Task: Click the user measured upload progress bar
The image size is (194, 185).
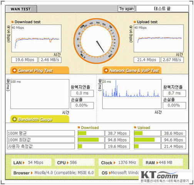Action: click(x=147, y=146)
